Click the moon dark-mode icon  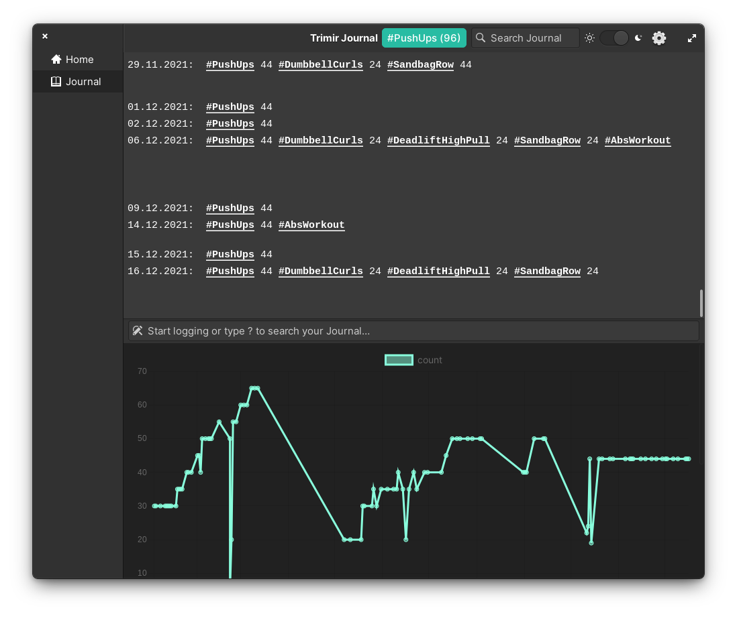638,38
